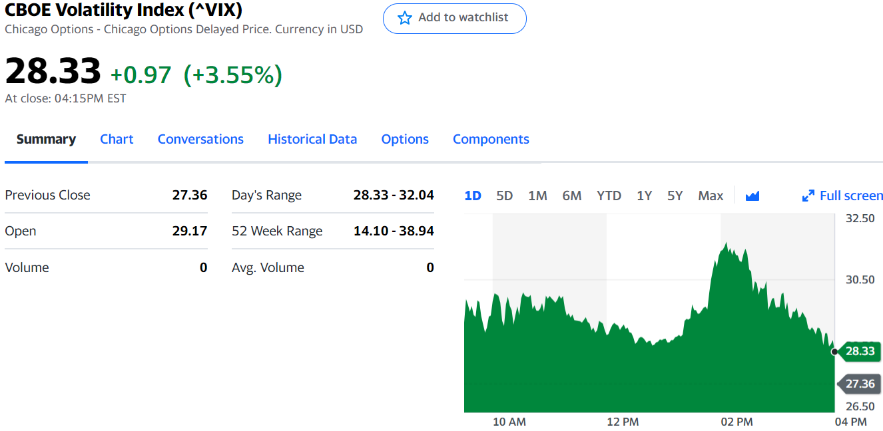Click the 12 PM time axis label

click(623, 422)
